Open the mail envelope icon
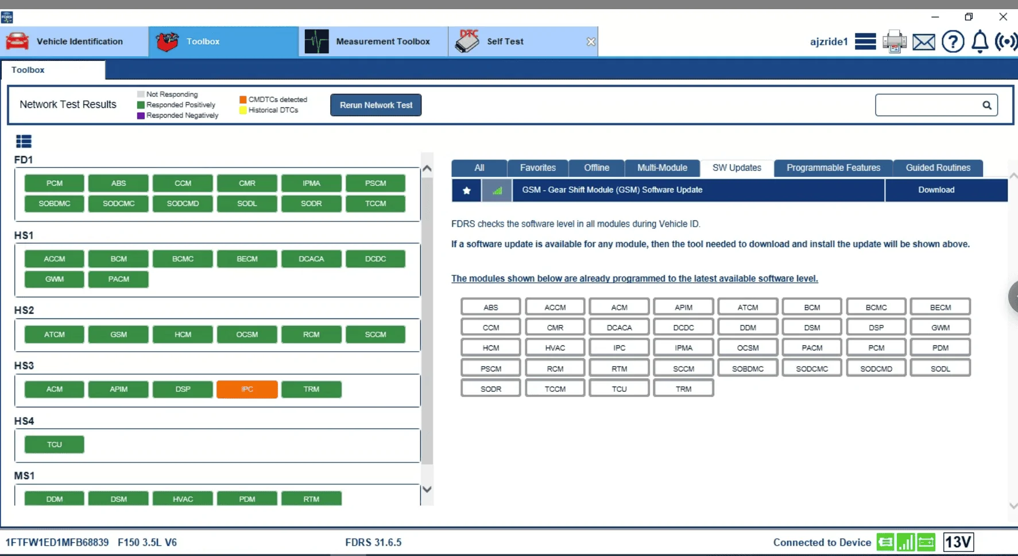The width and height of the screenshot is (1018, 556). click(924, 42)
